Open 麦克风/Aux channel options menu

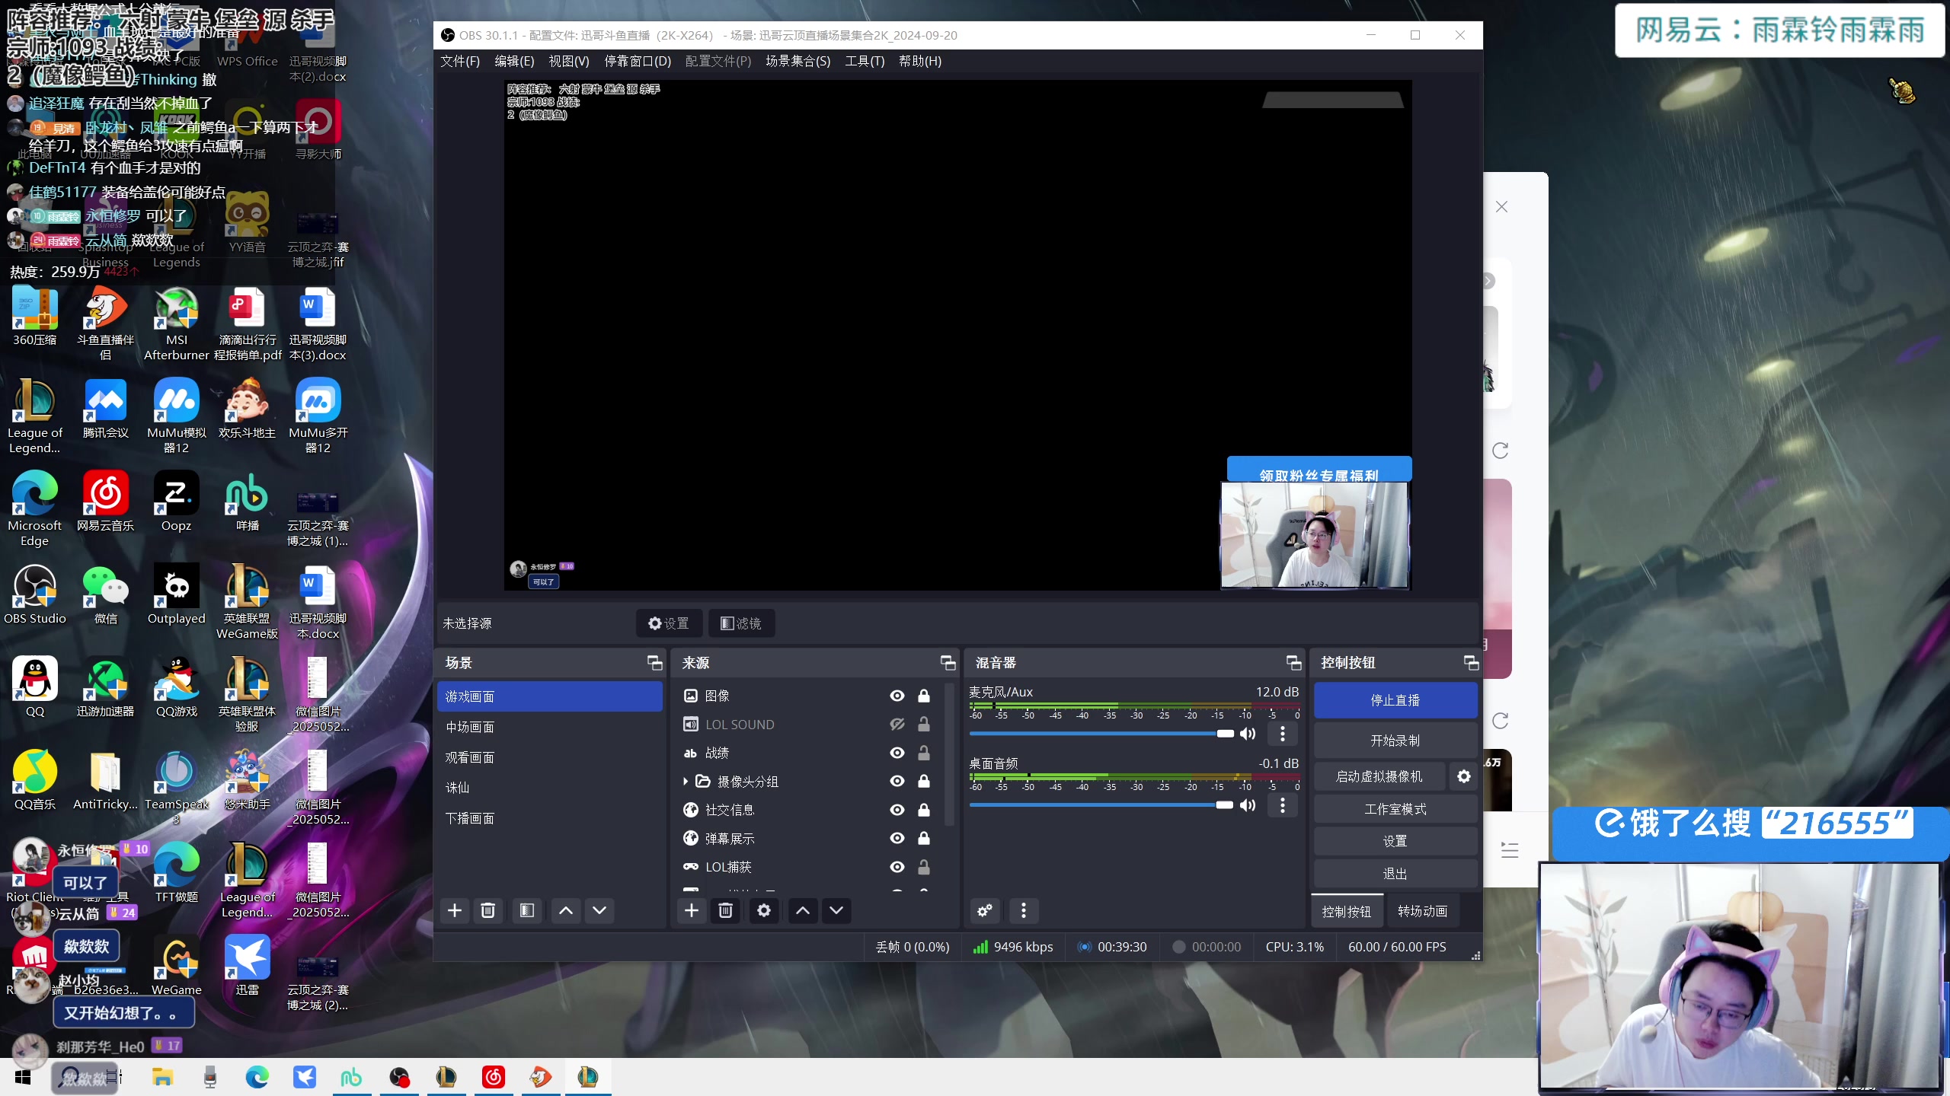pos(1283,734)
